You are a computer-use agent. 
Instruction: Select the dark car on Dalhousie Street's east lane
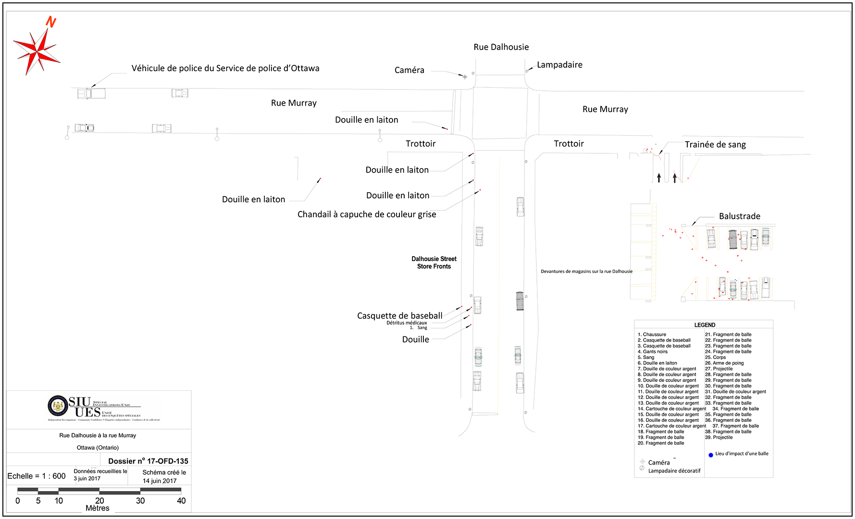pyautogui.click(x=520, y=301)
